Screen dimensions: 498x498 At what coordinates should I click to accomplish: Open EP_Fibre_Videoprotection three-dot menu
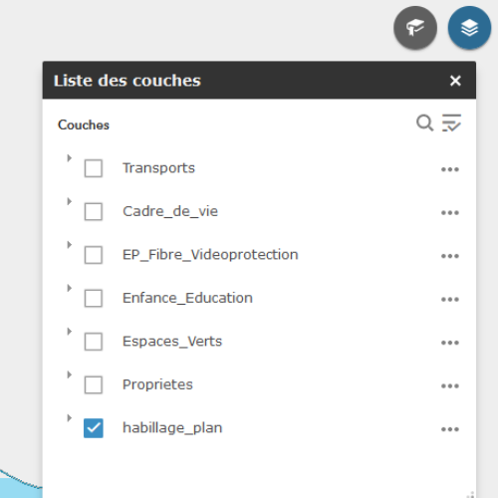(450, 256)
